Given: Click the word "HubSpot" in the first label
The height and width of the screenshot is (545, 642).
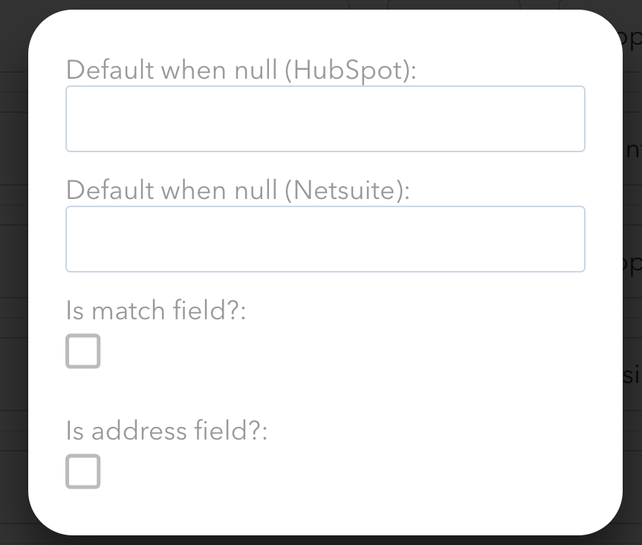Looking at the screenshot, I should point(349,71).
